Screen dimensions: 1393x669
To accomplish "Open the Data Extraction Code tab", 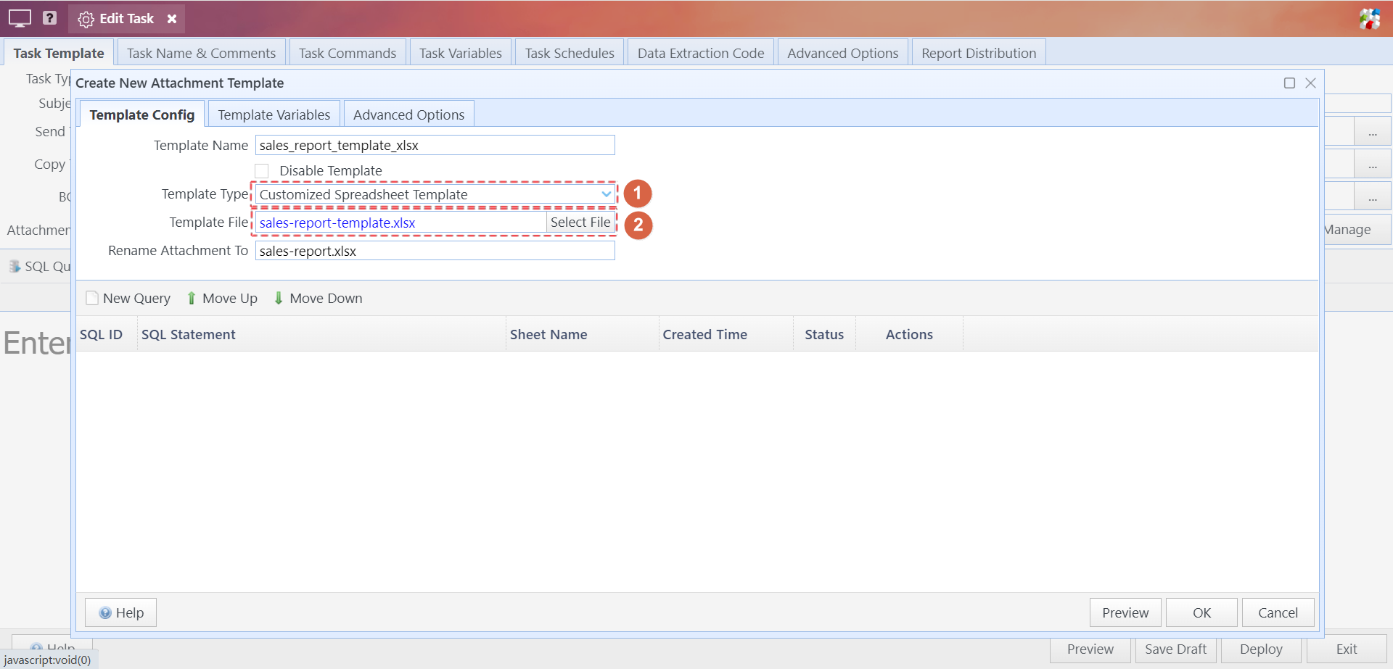I will point(701,53).
